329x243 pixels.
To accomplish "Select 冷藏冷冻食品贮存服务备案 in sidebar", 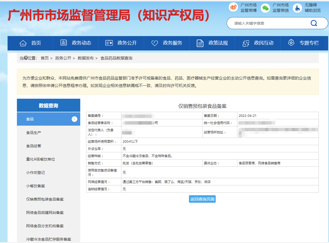I will pyautogui.click(x=48, y=239).
